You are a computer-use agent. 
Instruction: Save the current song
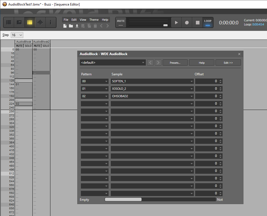[77, 25]
